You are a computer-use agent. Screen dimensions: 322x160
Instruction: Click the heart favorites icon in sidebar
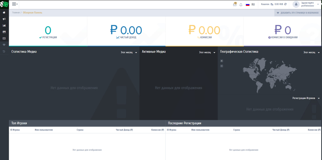coord(4,45)
